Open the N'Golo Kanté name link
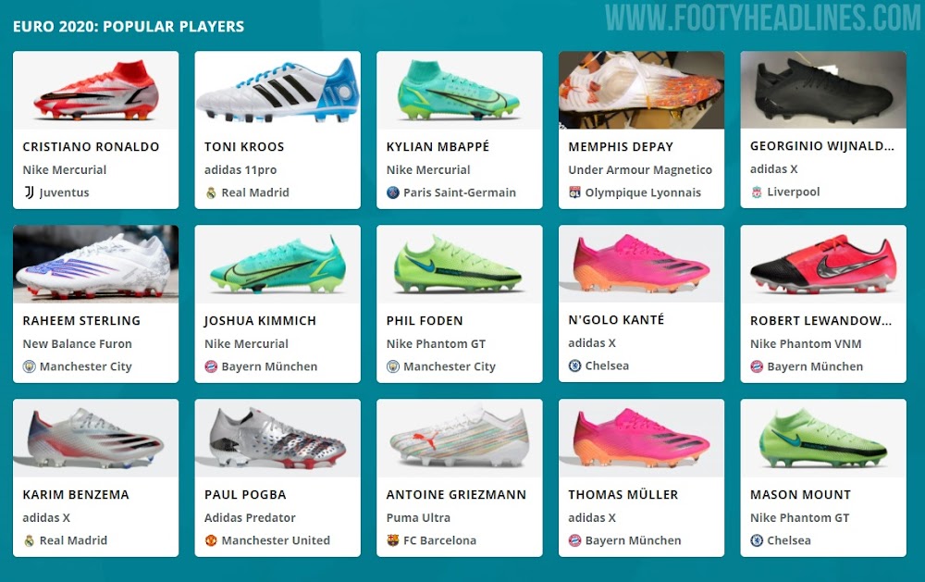 [616, 319]
